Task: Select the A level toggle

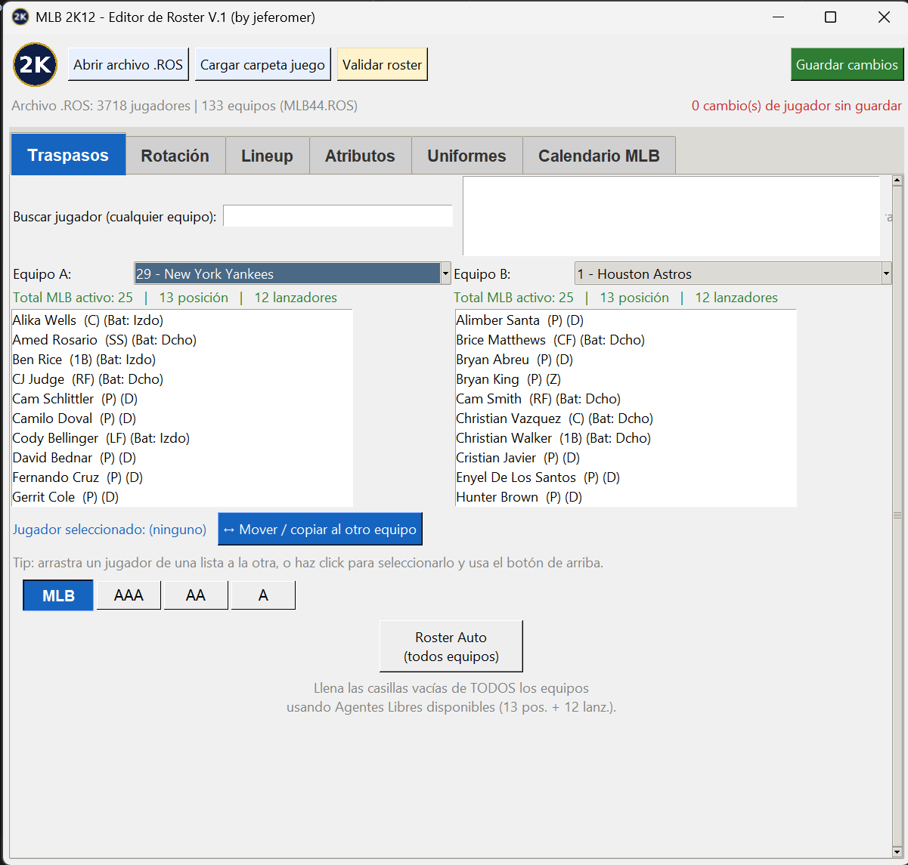Action: [262, 595]
